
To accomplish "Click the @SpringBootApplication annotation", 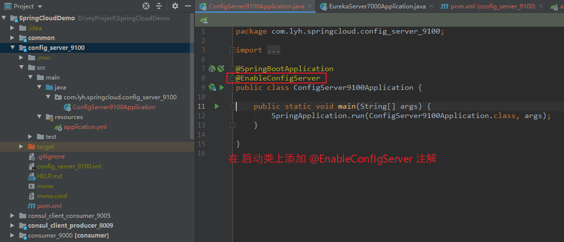I will (x=285, y=69).
